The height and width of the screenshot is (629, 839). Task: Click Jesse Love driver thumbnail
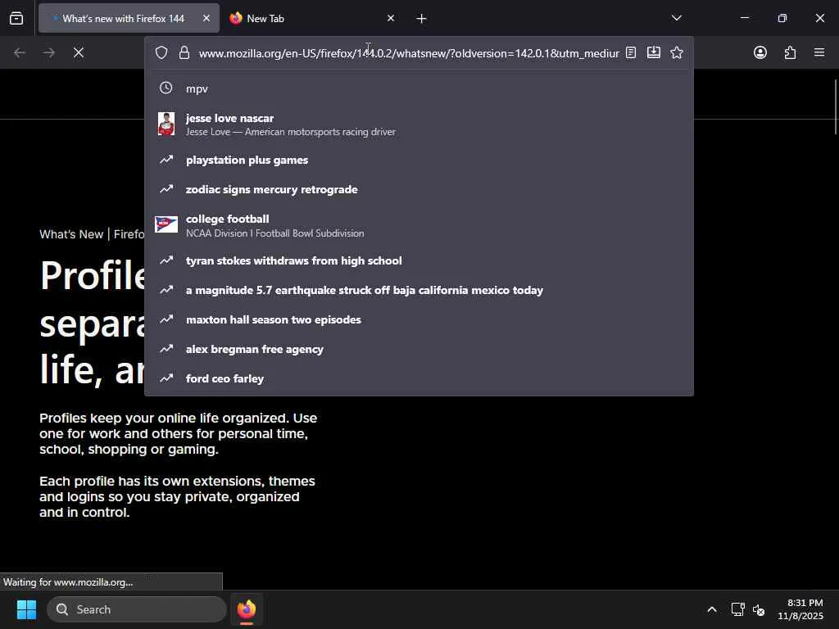pos(166,124)
